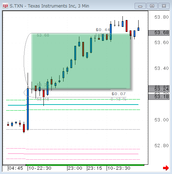Click the green session bar above time axis

[85, 165]
